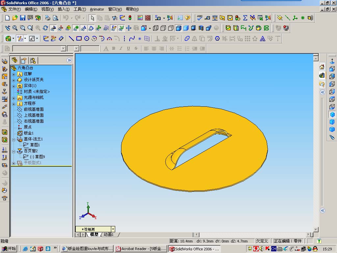This screenshot has width=337, height=253.
Task: Open the 视图(V) menu
Action: pyautogui.click(x=47, y=9)
